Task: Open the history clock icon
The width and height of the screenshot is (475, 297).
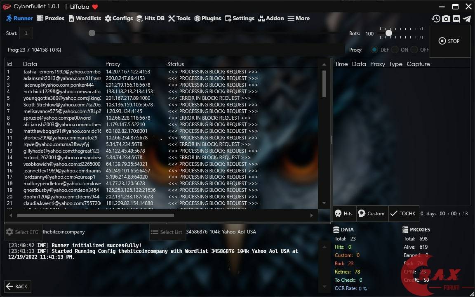Action: (435, 19)
